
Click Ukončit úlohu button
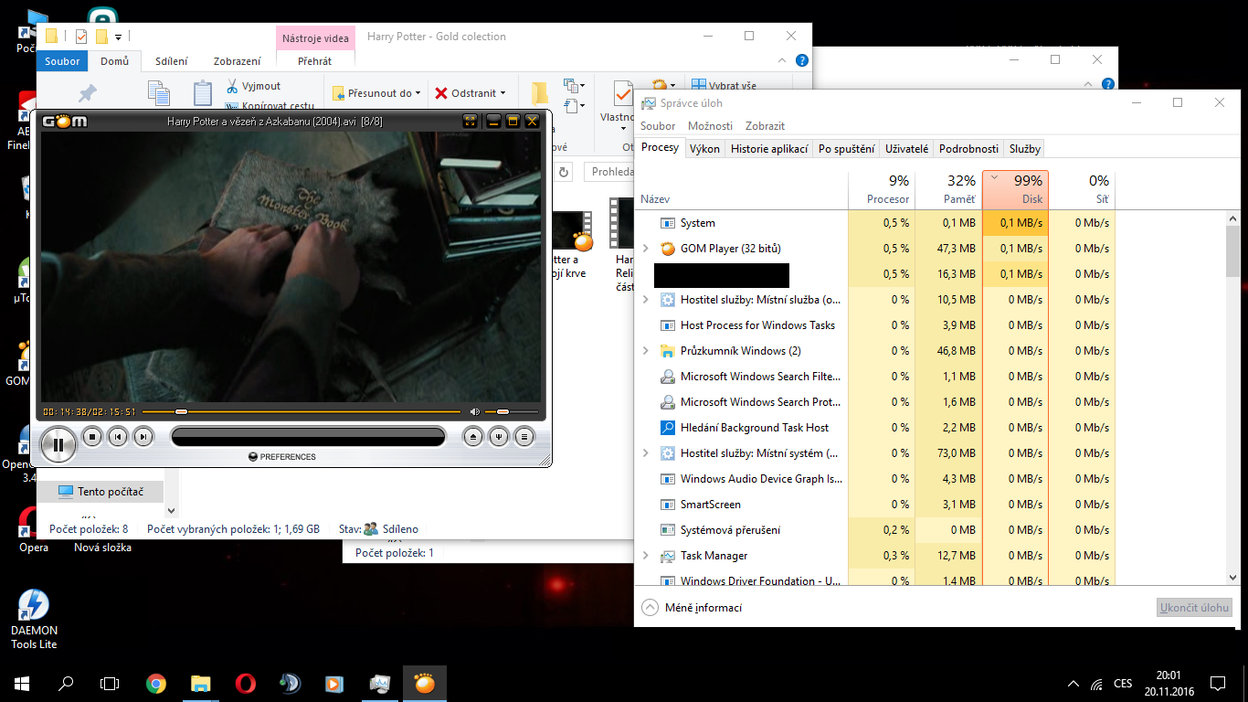[1194, 607]
